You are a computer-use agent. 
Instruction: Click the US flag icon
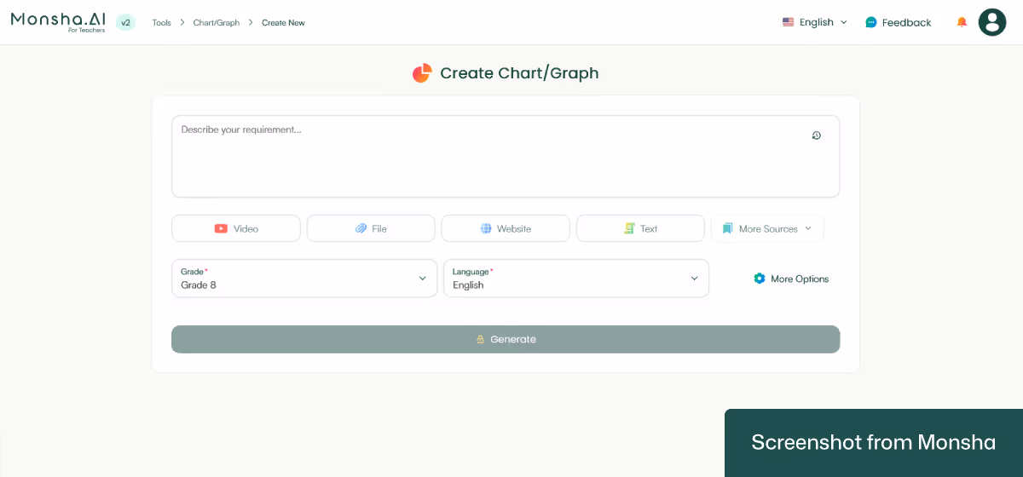[789, 22]
